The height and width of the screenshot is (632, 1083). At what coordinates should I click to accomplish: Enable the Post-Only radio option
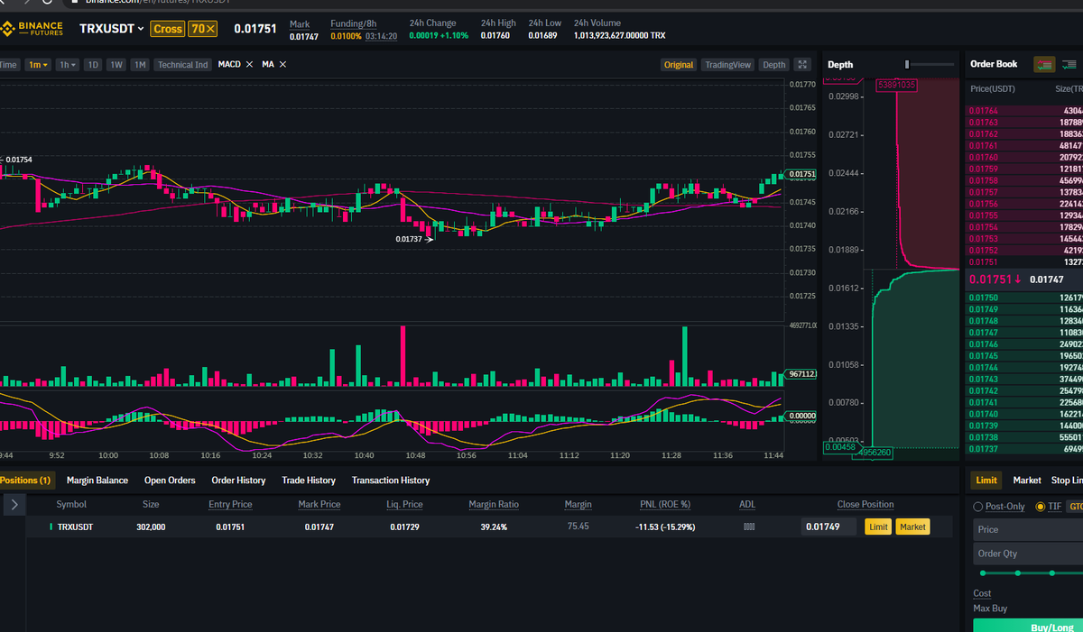click(978, 507)
